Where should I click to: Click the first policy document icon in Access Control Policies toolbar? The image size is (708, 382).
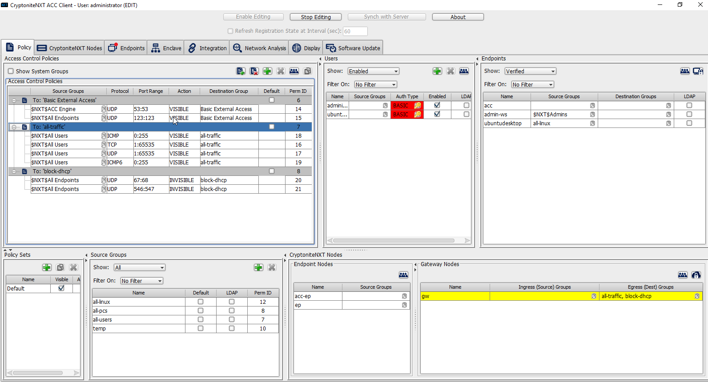click(241, 71)
